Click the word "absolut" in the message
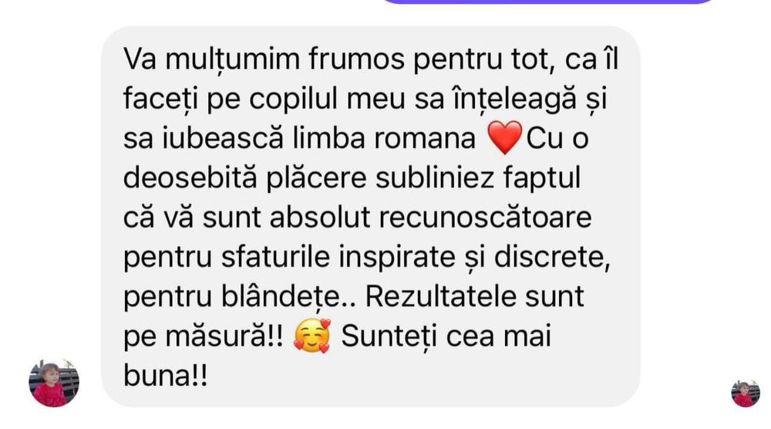The width and height of the screenshot is (771, 429). tap(320, 218)
